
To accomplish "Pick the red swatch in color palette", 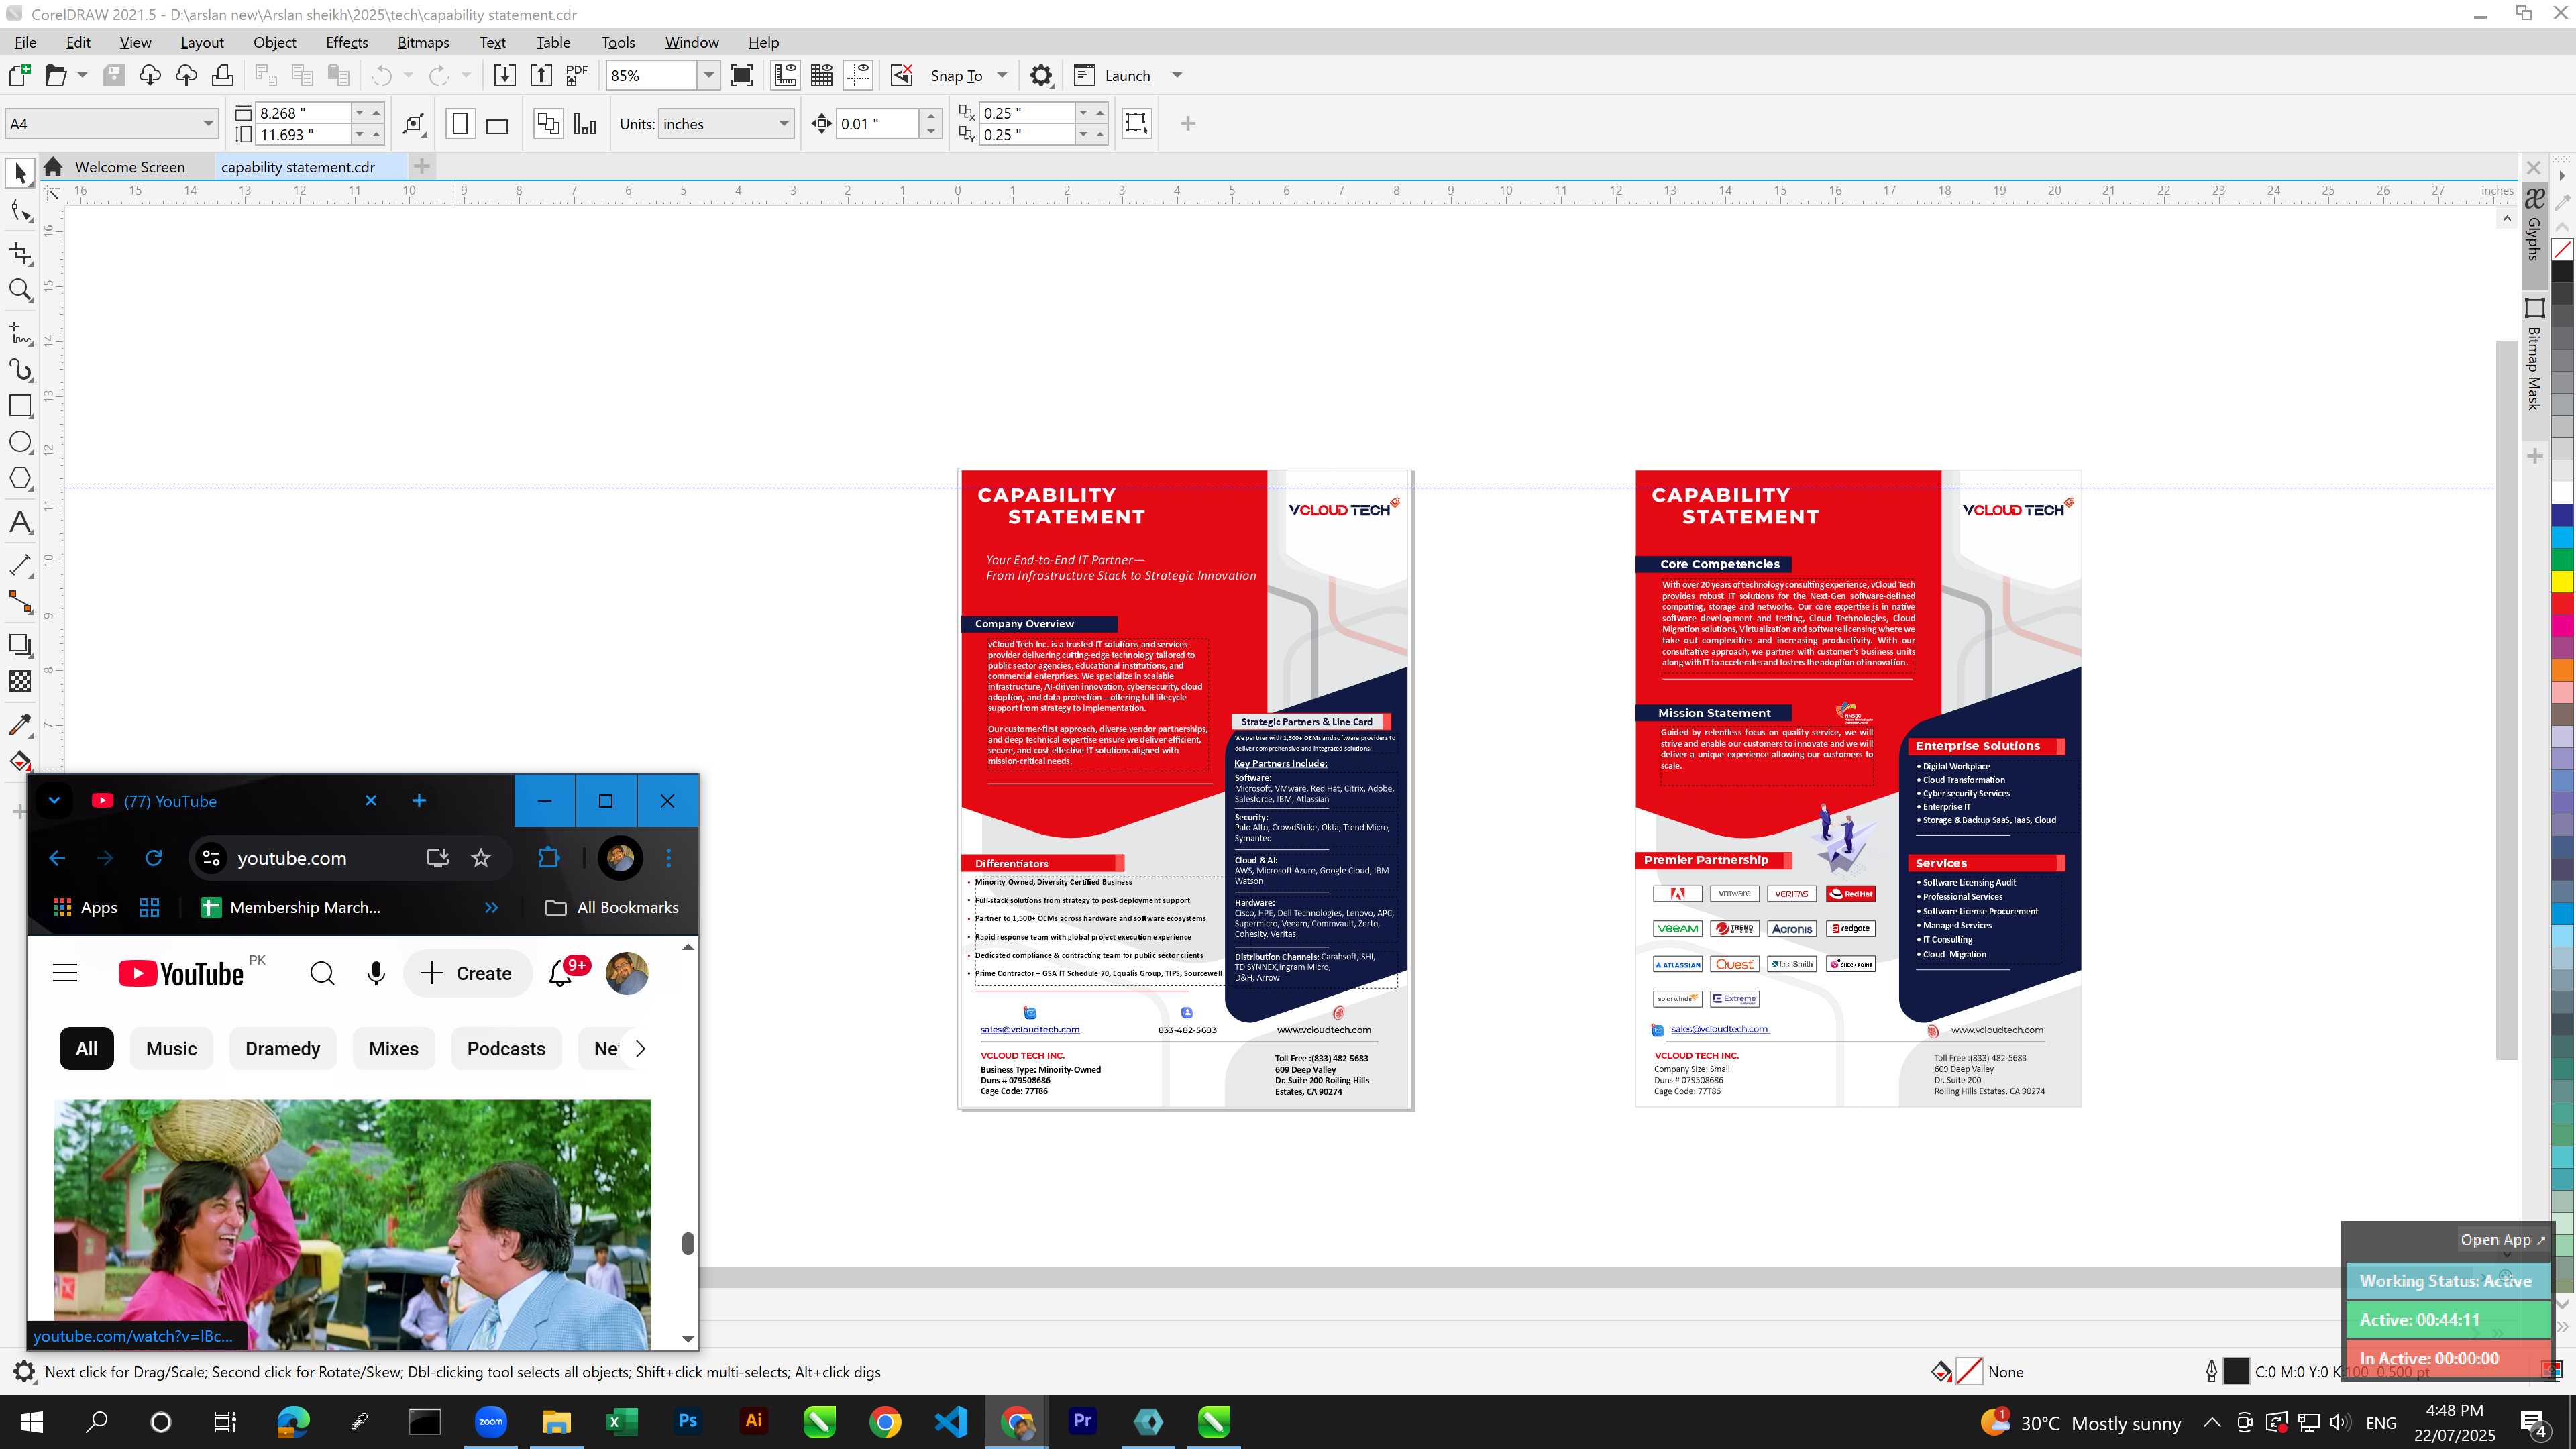I will [x=2562, y=603].
